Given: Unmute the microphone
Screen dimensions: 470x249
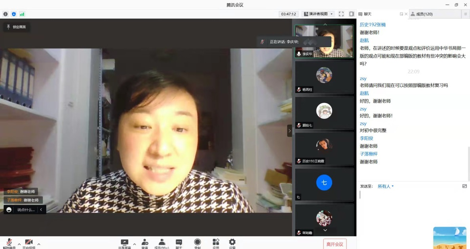Looking at the screenshot, I should [x=9, y=243].
